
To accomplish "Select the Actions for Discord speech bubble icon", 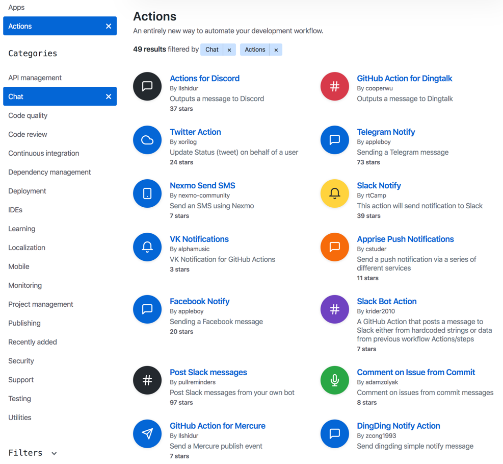I will pyautogui.click(x=147, y=86).
